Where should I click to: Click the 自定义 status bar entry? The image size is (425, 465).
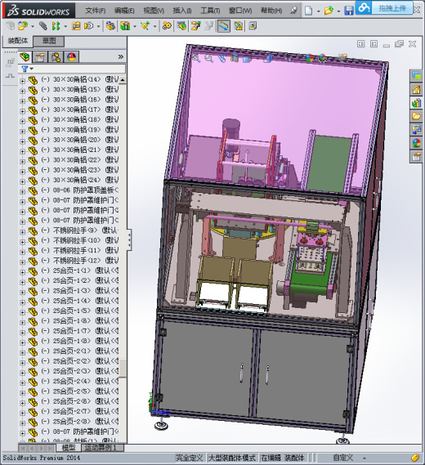[343, 458]
